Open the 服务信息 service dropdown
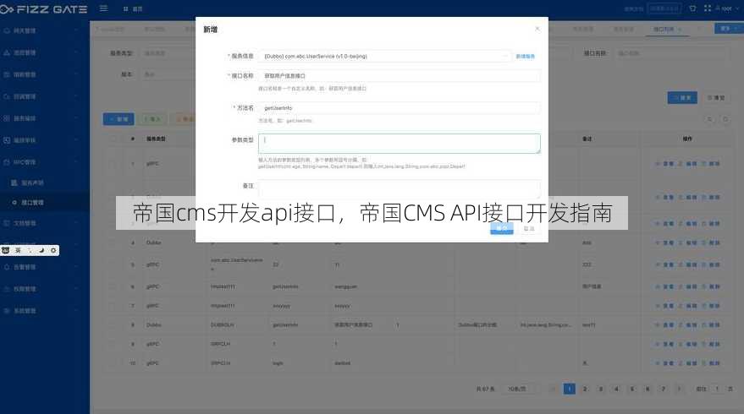The height and width of the screenshot is (414, 744). (x=385, y=57)
